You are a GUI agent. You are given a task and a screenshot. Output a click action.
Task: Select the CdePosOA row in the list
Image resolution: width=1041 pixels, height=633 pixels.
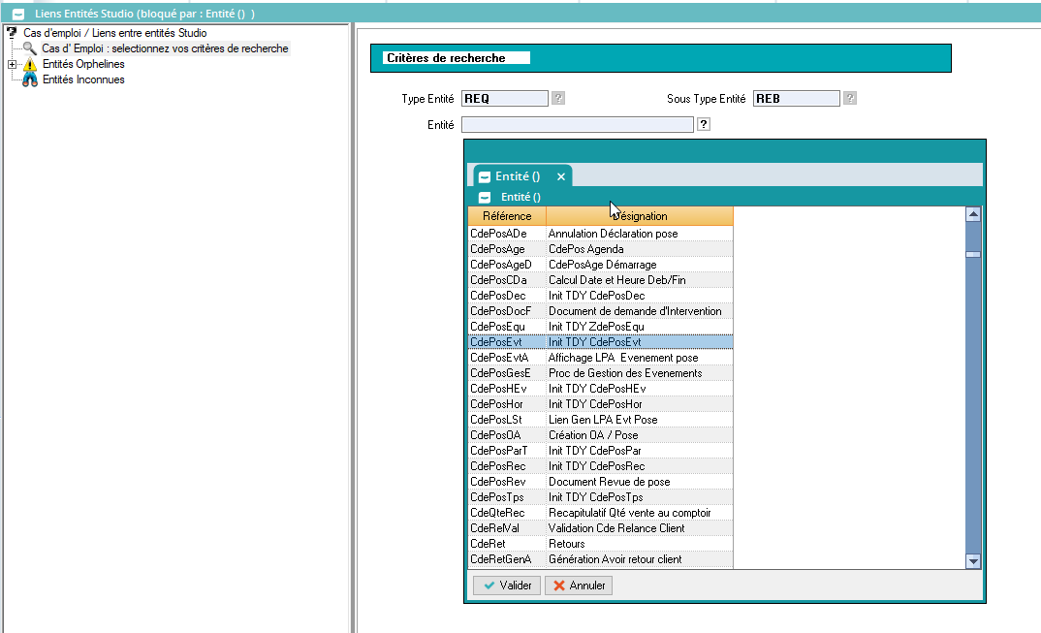click(x=600, y=435)
